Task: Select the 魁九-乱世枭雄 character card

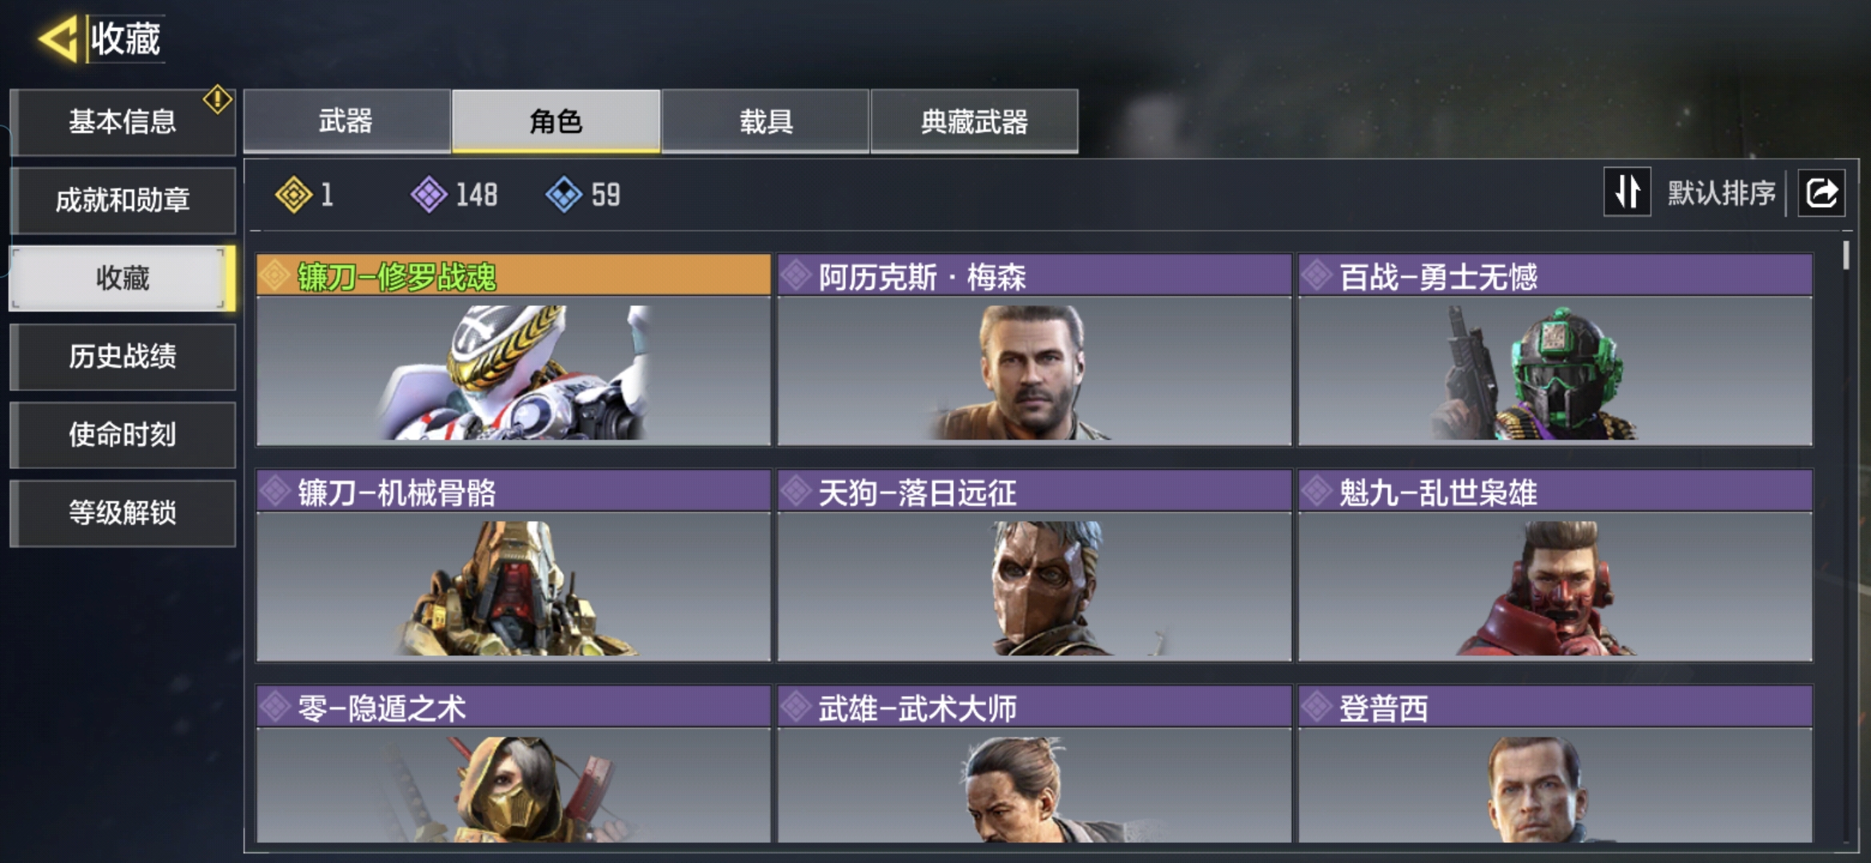Action: pos(1555,566)
